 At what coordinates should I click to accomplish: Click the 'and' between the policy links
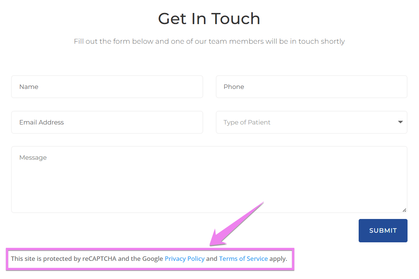tap(212, 259)
